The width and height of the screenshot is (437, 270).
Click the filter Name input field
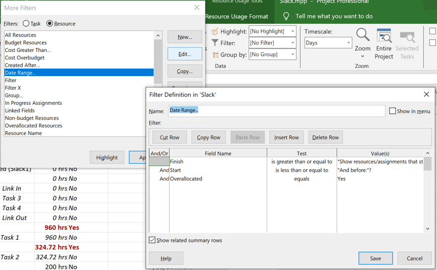[x=277, y=111]
